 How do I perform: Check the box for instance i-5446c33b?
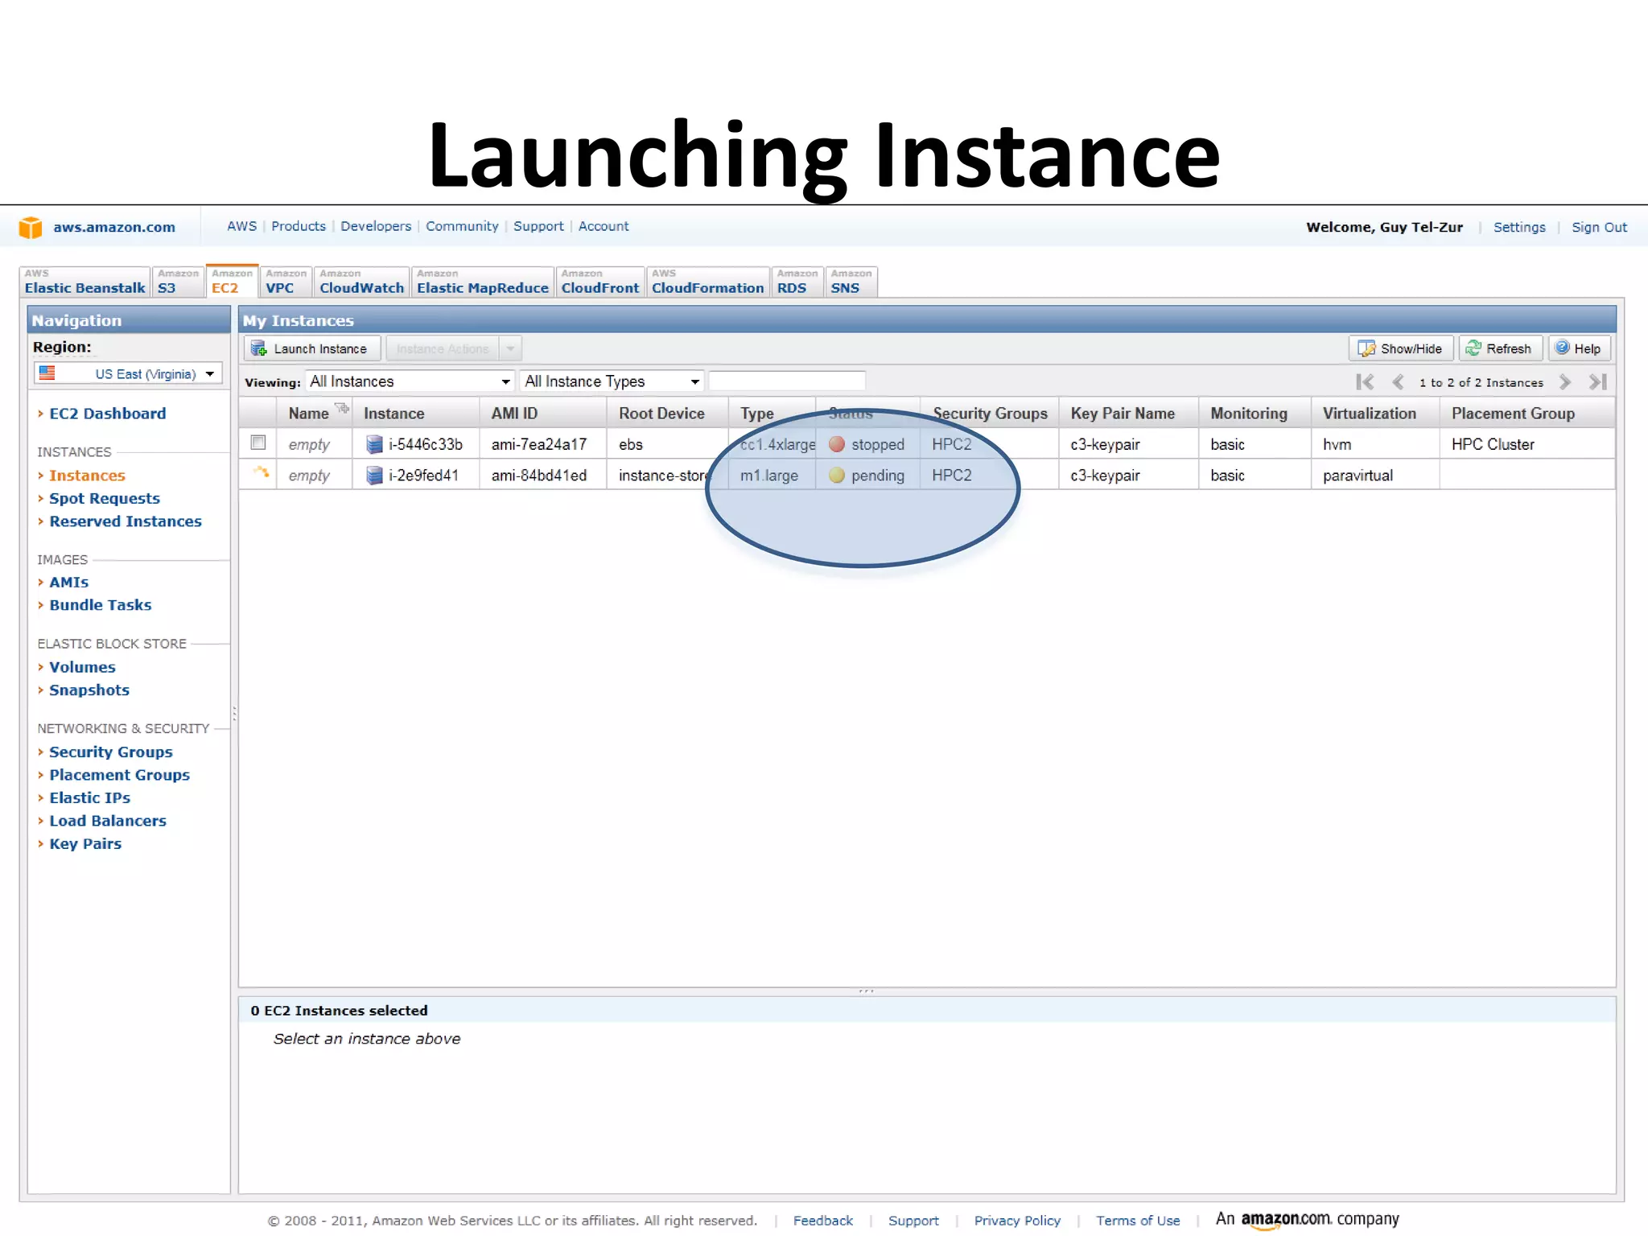[x=258, y=443]
